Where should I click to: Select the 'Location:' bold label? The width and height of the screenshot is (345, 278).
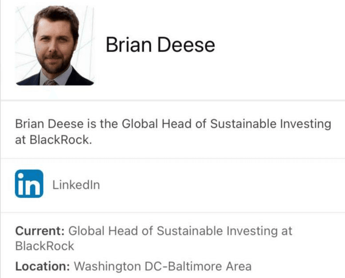pyautogui.click(x=43, y=266)
